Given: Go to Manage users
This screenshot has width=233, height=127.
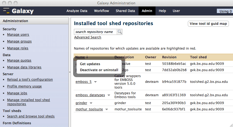Looking at the screenshot, I should point(18,35).
